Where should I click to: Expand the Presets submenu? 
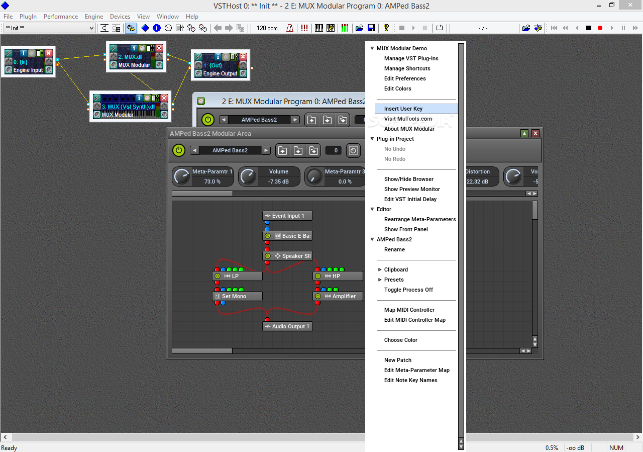click(x=380, y=280)
